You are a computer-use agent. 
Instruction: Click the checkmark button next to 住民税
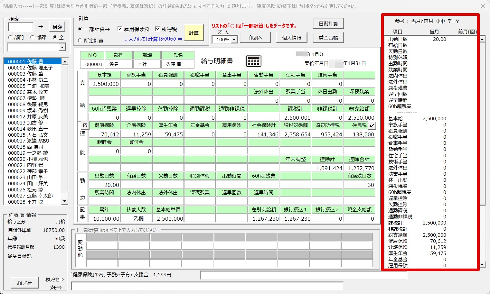372,125
